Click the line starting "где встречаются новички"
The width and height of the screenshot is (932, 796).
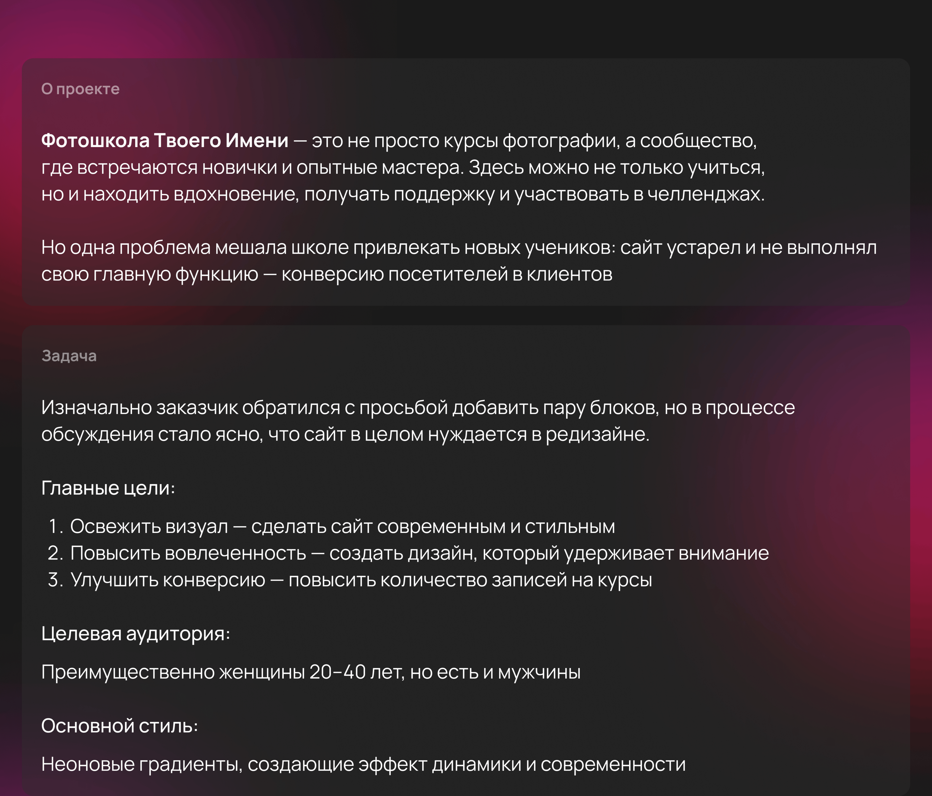click(403, 167)
